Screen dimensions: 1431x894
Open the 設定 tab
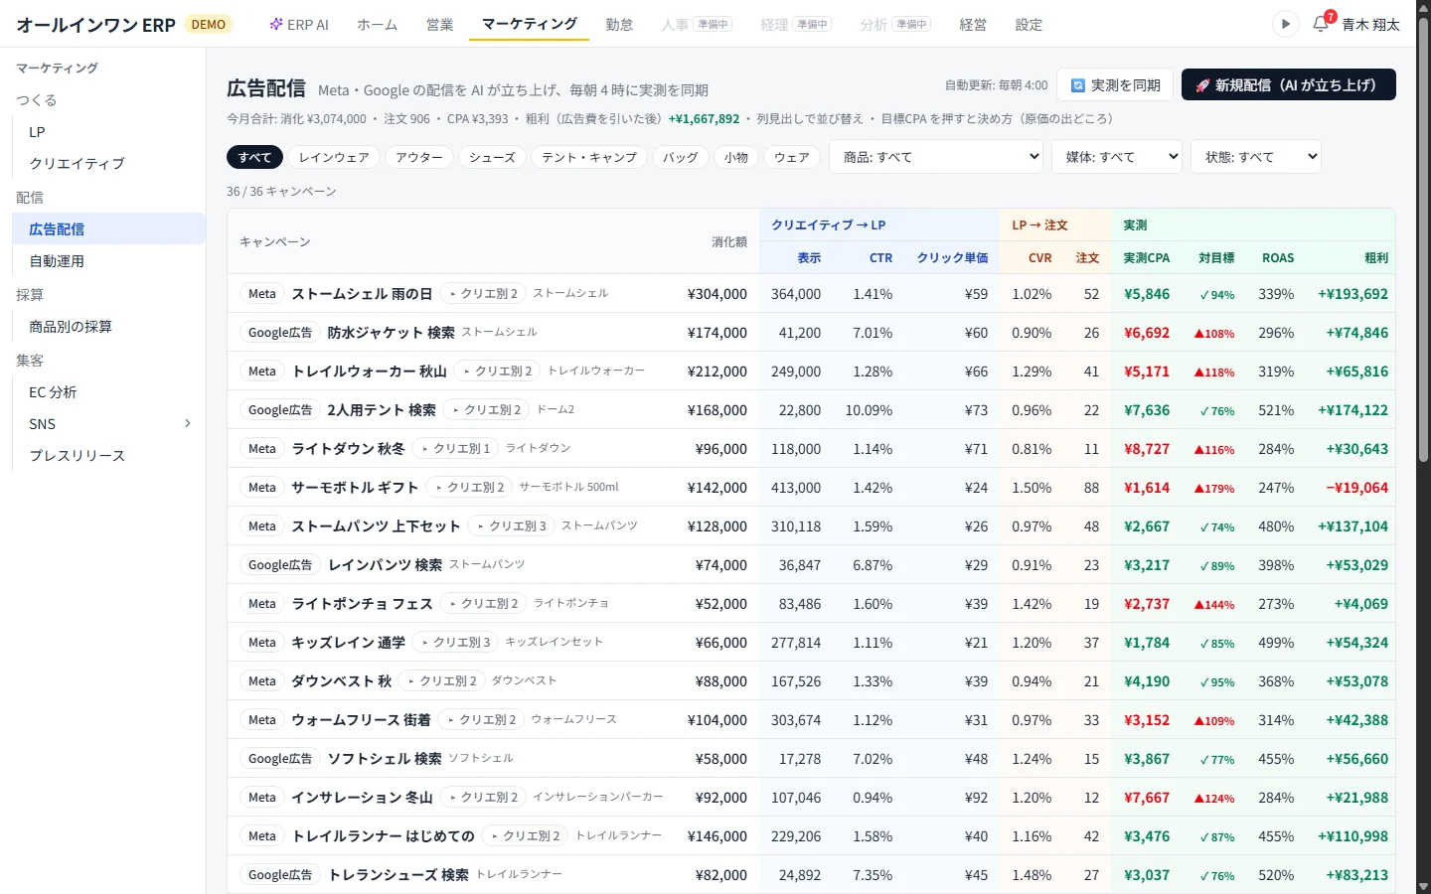pyautogui.click(x=1029, y=25)
